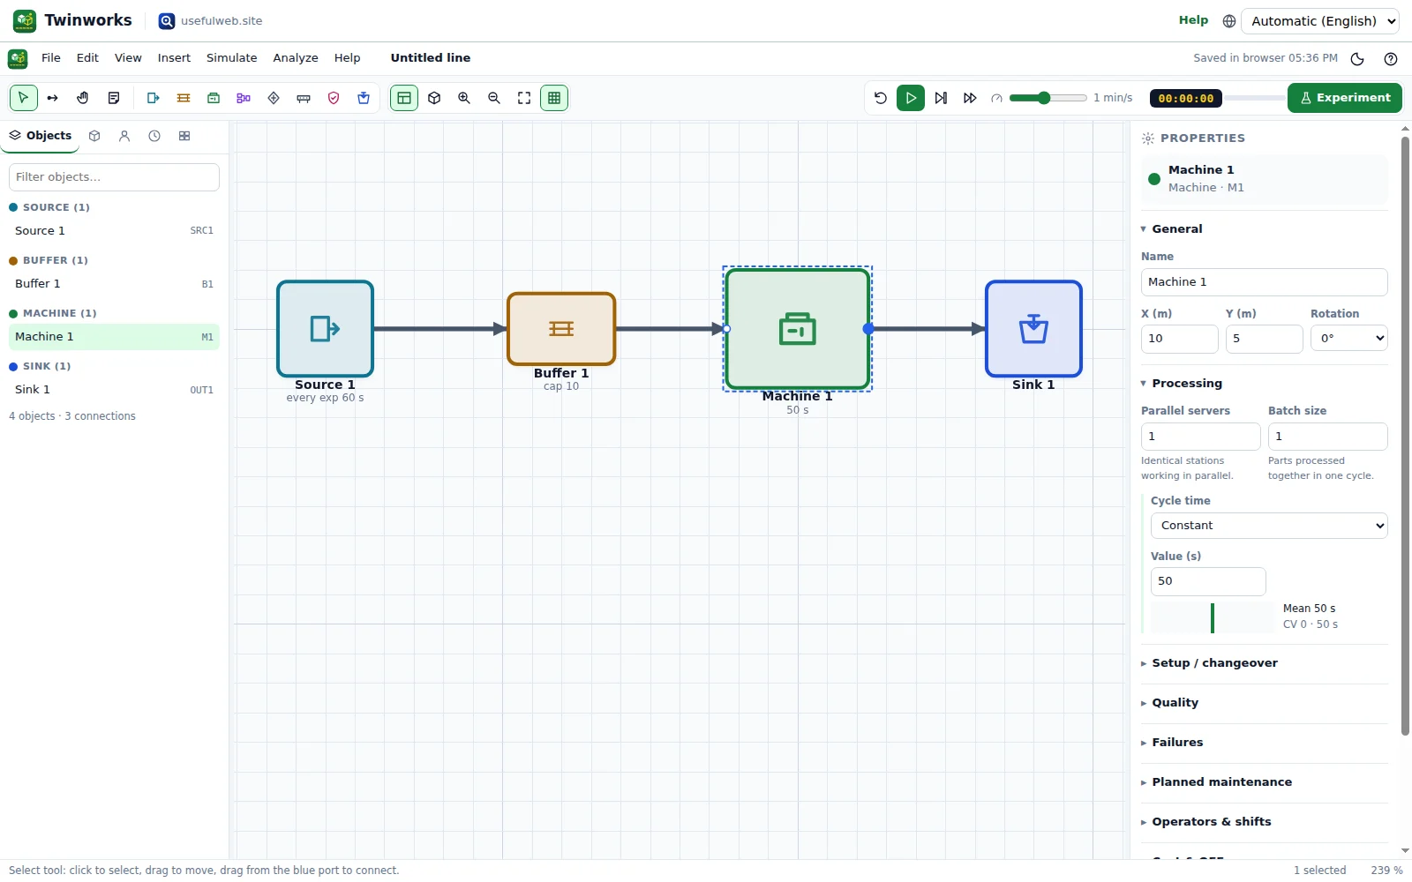
Task: Switch to the Objects tab
Action: pyautogui.click(x=41, y=136)
